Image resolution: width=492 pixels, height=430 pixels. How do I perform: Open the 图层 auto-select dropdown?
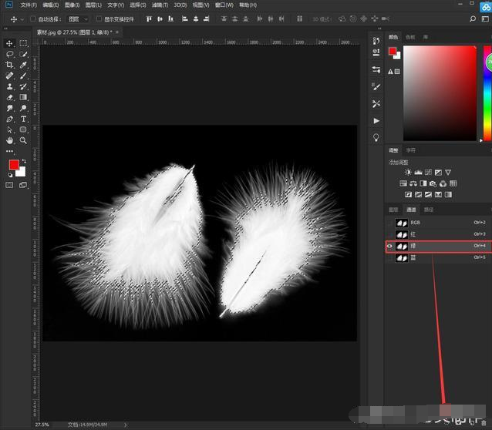coord(79,18)
